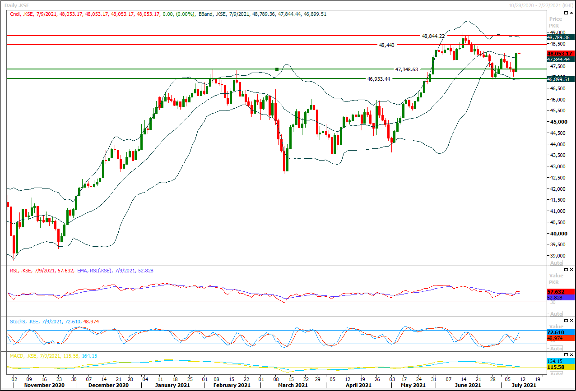Select the MACD .KSE legend label

pos(53,356)
